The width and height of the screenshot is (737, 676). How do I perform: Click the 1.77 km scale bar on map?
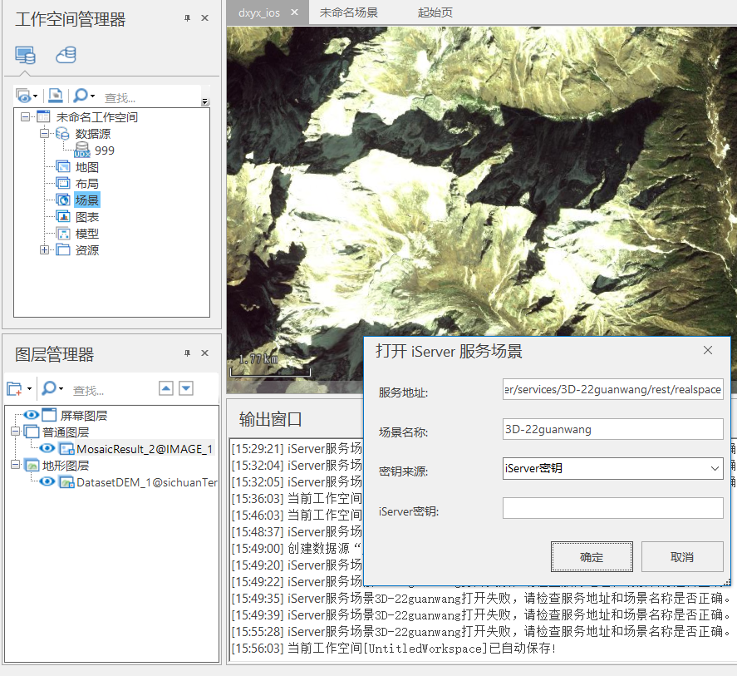(x=270, y=366)
